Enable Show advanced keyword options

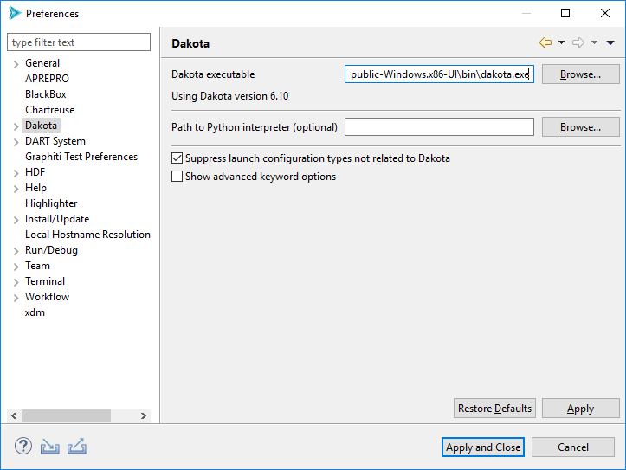tap(177, 177)
